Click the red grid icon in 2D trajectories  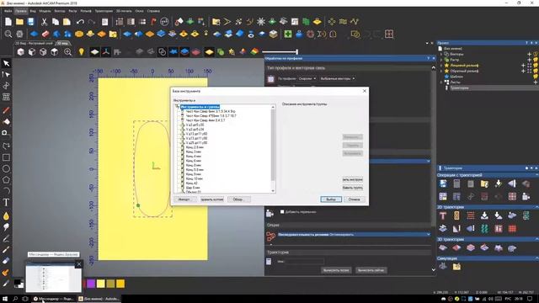pos(512,228)
